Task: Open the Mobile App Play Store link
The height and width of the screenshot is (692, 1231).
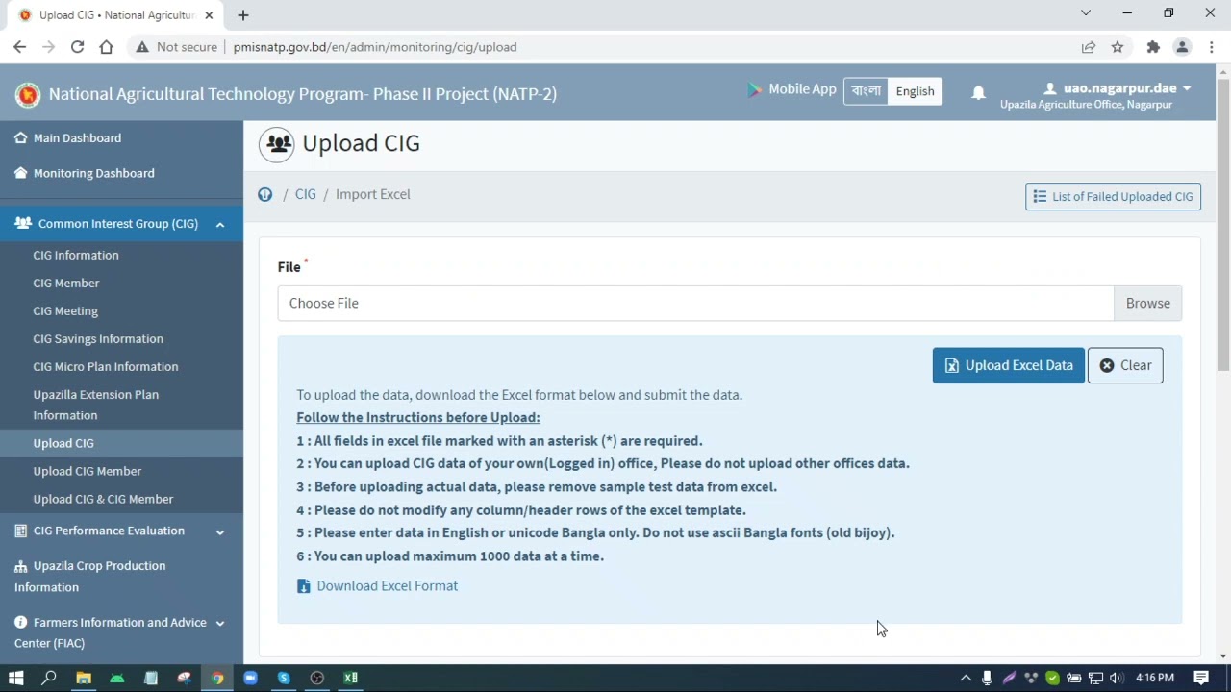Action: [x=791, y=89]
